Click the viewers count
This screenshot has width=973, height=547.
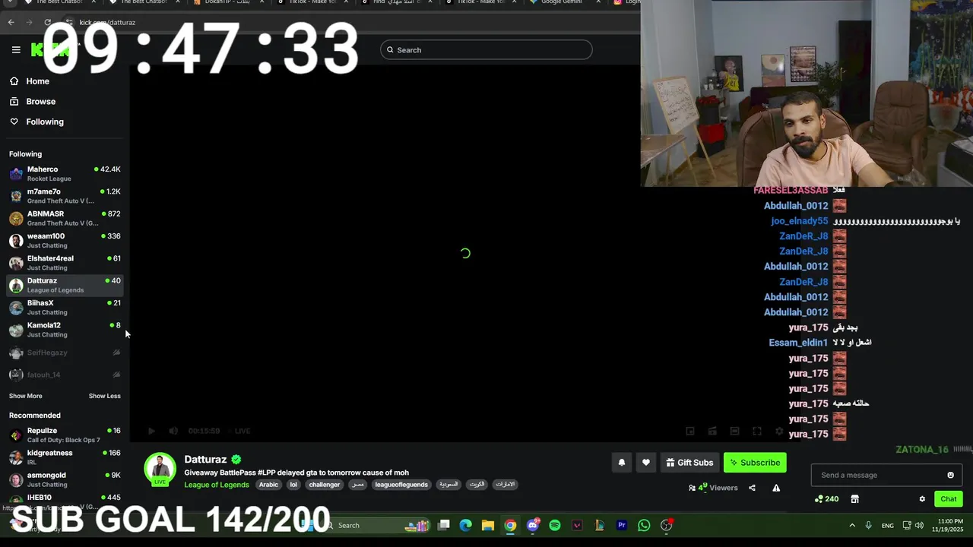pos(713,488)
